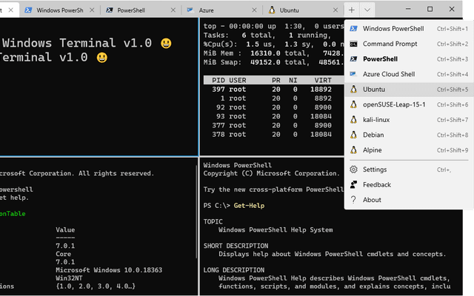This screenshot has height=296, width=474.
Task: Click the Command Prompt menu icon
Action: 353,44
